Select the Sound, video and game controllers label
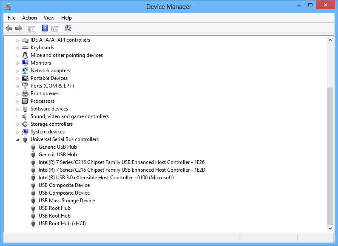 (70, 116)
